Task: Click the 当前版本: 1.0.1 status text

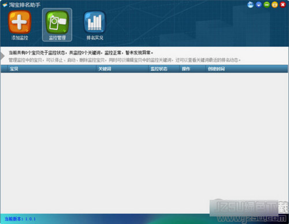Action: 20,219
